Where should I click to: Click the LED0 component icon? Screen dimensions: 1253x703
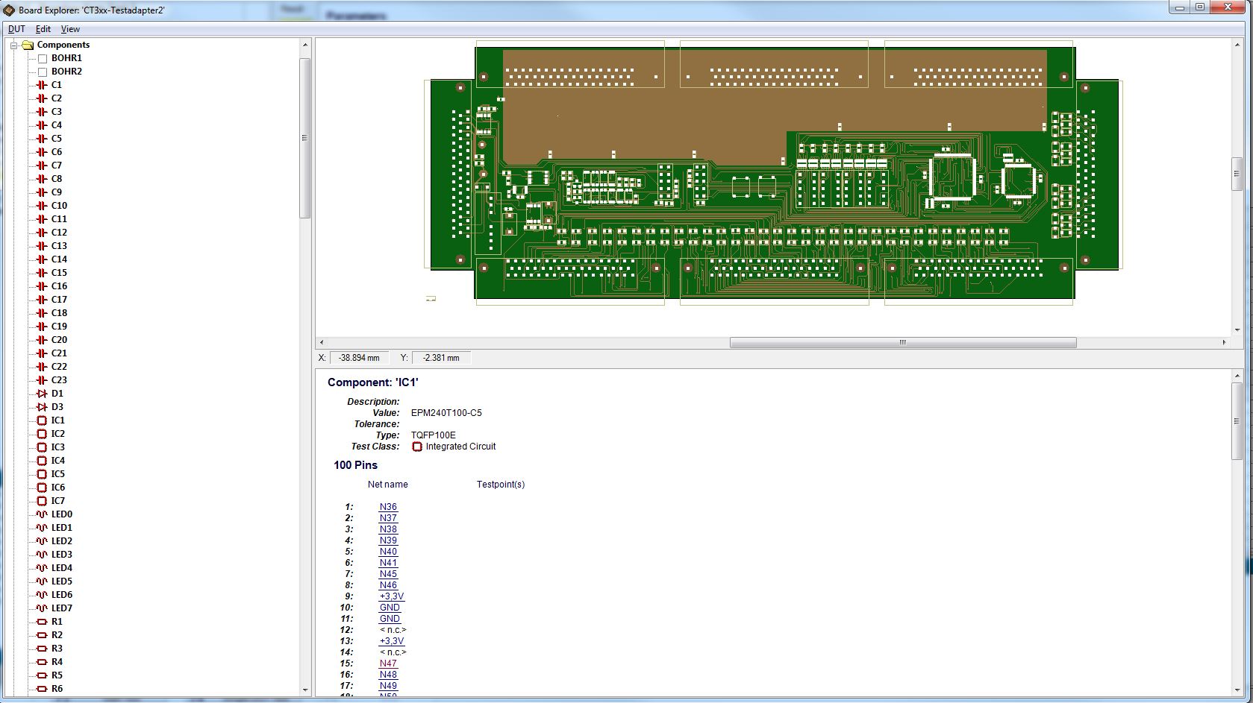pos(42,514)
